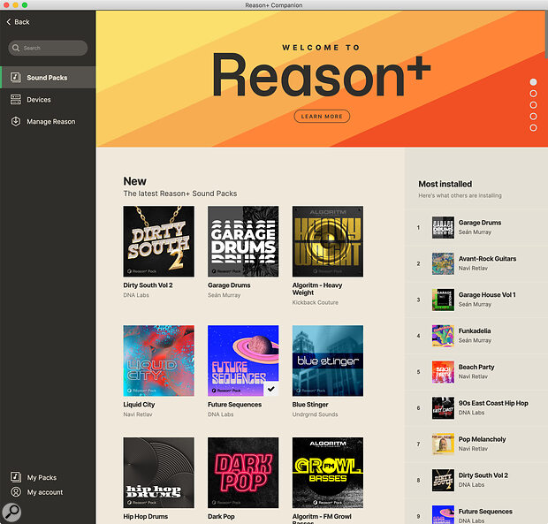Click the magnifier icon at bottom-left corner

(11, 513)
